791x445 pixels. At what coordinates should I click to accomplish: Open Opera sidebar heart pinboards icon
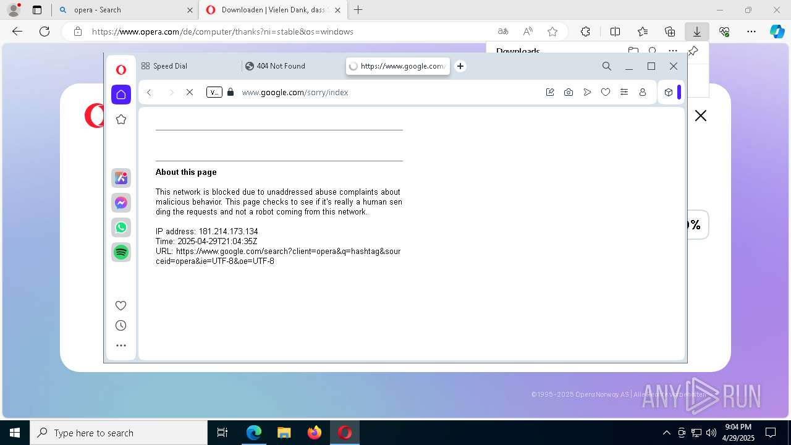(121, 305)
